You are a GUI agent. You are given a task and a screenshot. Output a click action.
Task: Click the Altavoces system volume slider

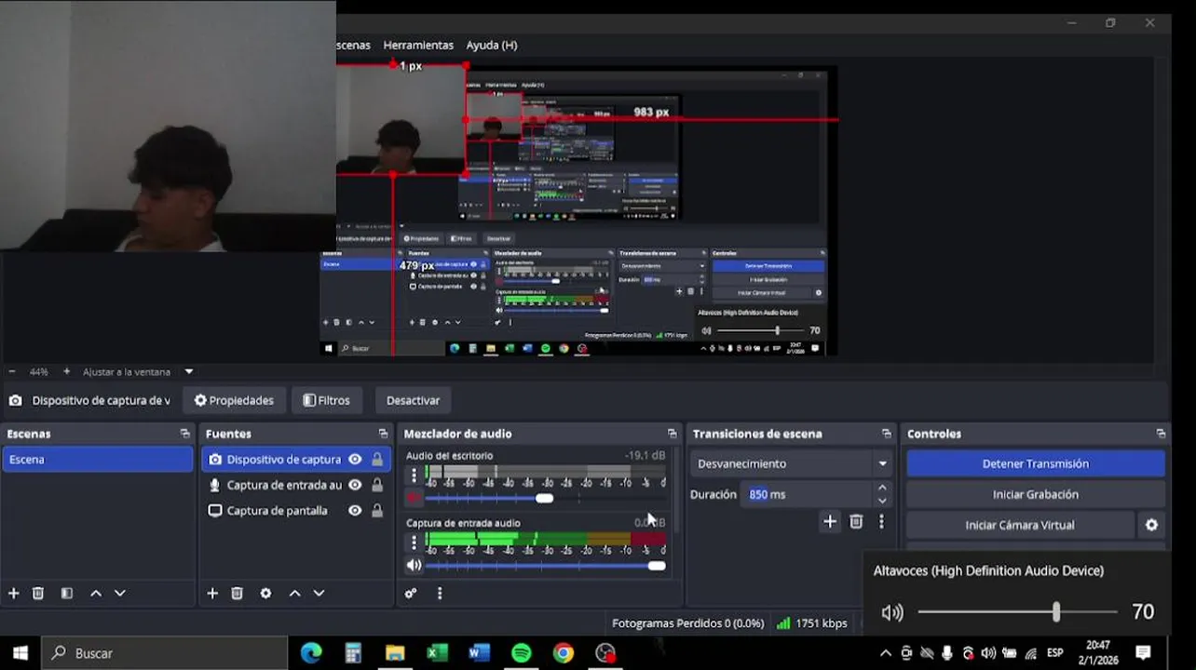click(x=1017, y=611)
